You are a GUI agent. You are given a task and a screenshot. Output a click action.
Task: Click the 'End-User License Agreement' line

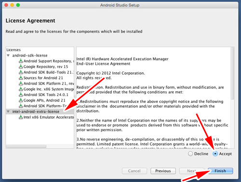tap(103, 64)
